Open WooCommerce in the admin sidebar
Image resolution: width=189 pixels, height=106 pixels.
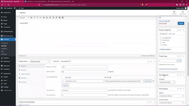(8, 36)
